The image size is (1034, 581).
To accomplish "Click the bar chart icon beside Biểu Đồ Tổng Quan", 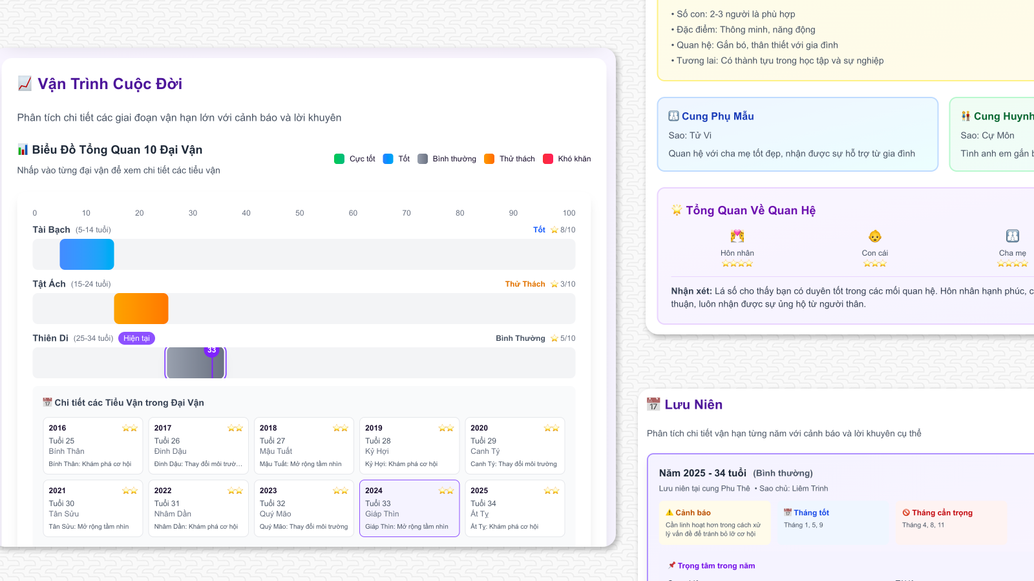I will (x=23, y=150).
